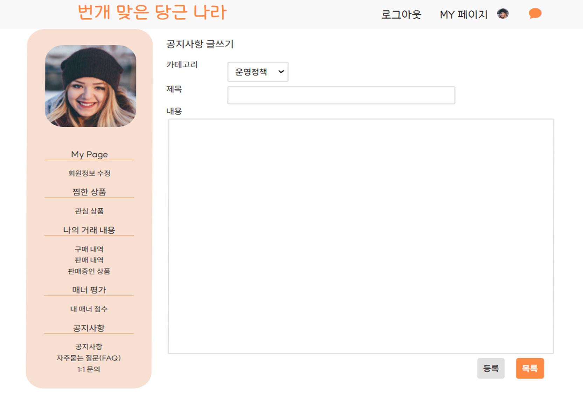Open 자주묻는 질문(FAQ) in sidebar
Image resolution: width=583 pixels, height=411 pixels.
tap(89, 358)
